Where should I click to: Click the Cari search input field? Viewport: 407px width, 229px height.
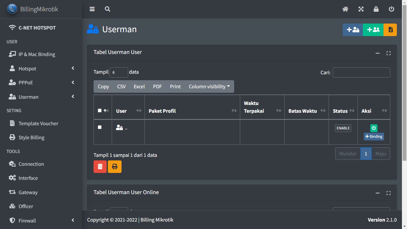(361, 72)
